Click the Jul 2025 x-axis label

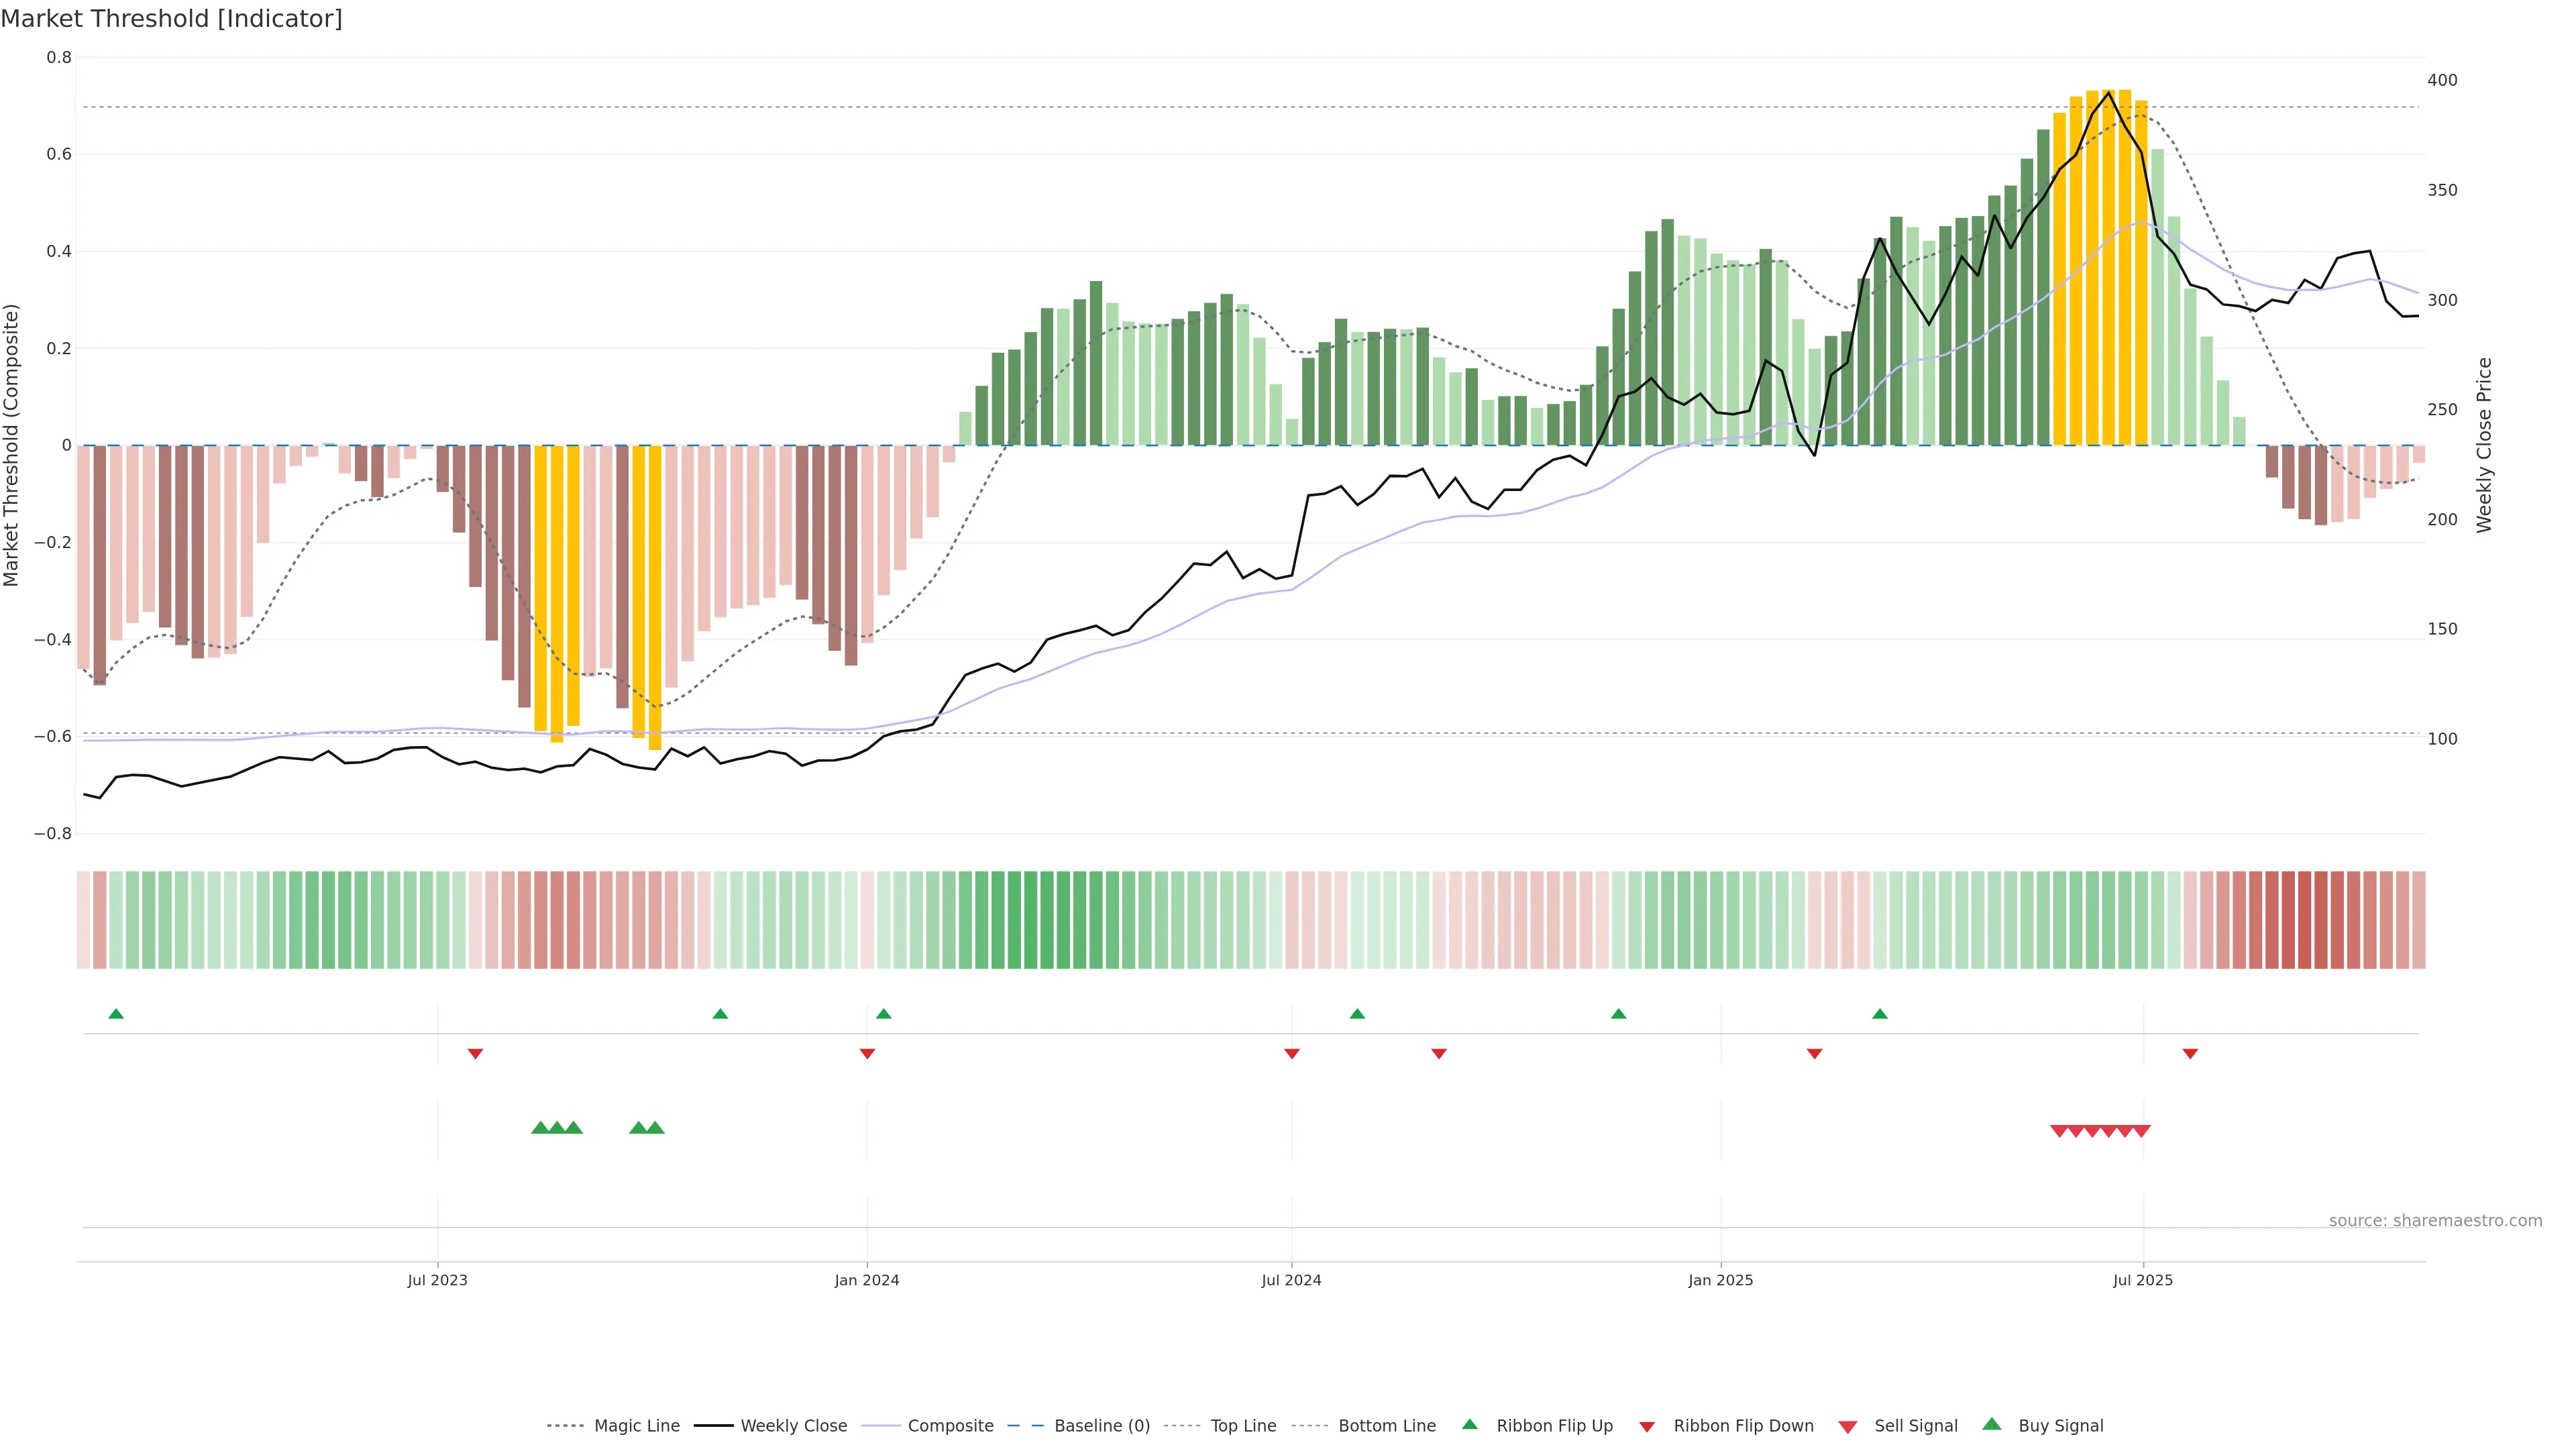pyautogui.click(x=2142, y=1280)
